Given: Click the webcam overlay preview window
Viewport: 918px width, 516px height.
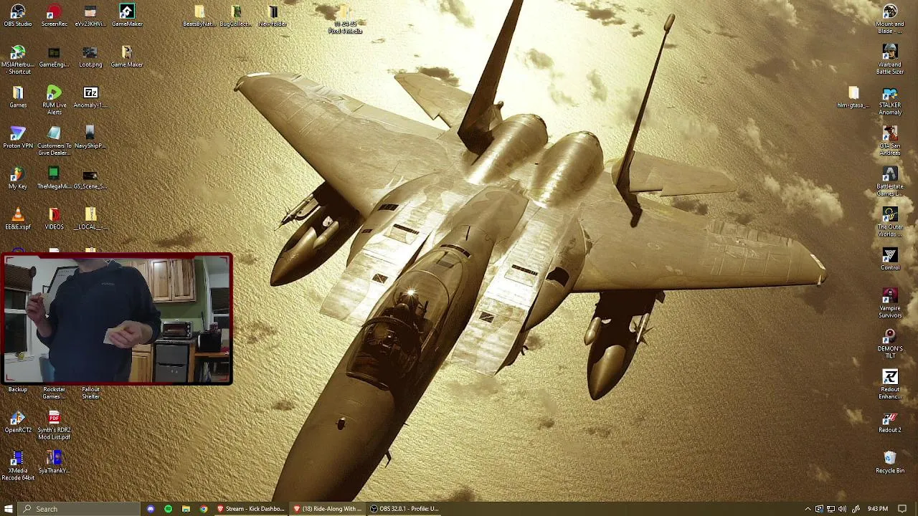Looking at the screenshot, I should click(117, 319).
